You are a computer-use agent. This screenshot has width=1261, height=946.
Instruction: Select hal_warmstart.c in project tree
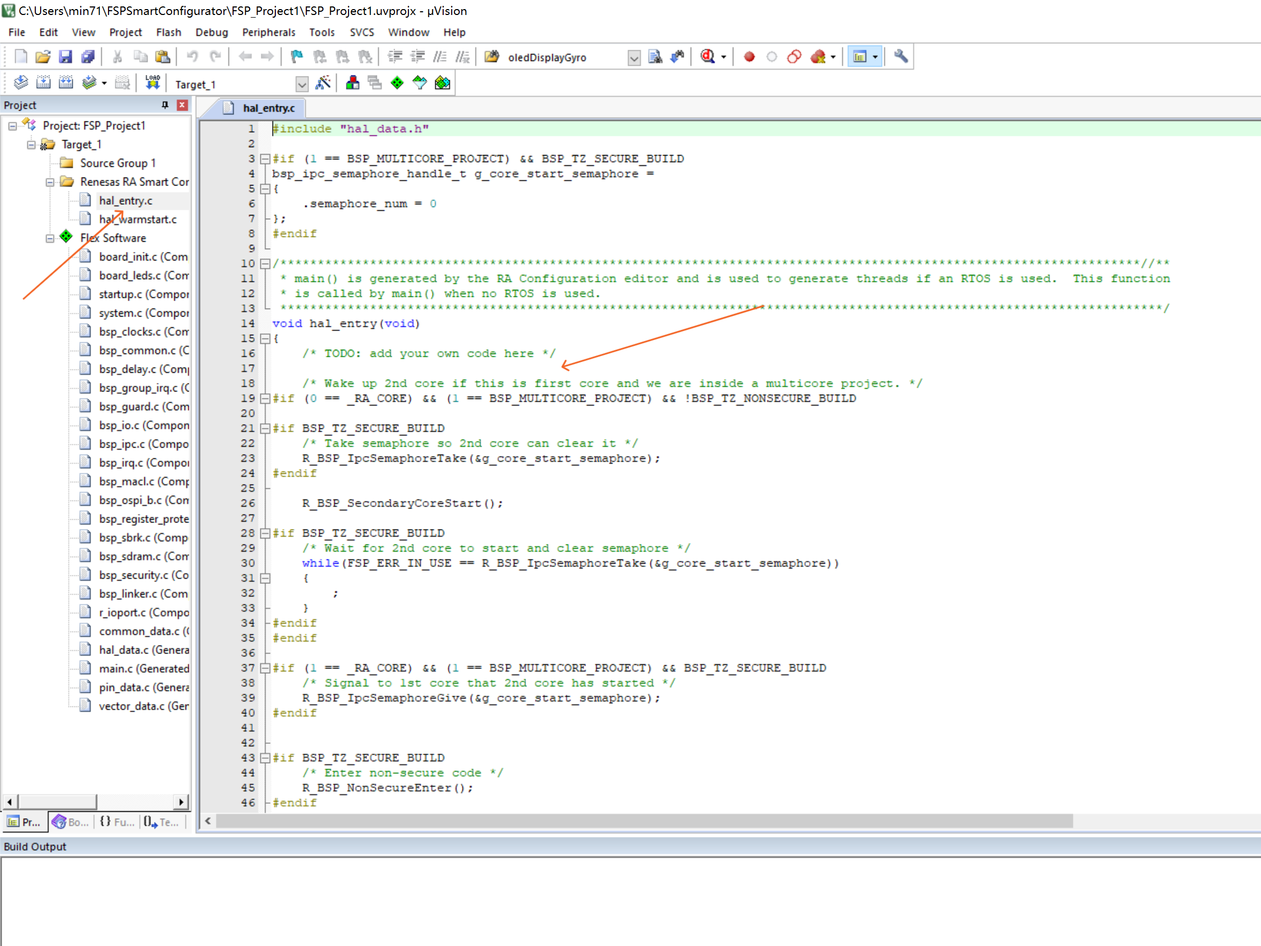137,220
